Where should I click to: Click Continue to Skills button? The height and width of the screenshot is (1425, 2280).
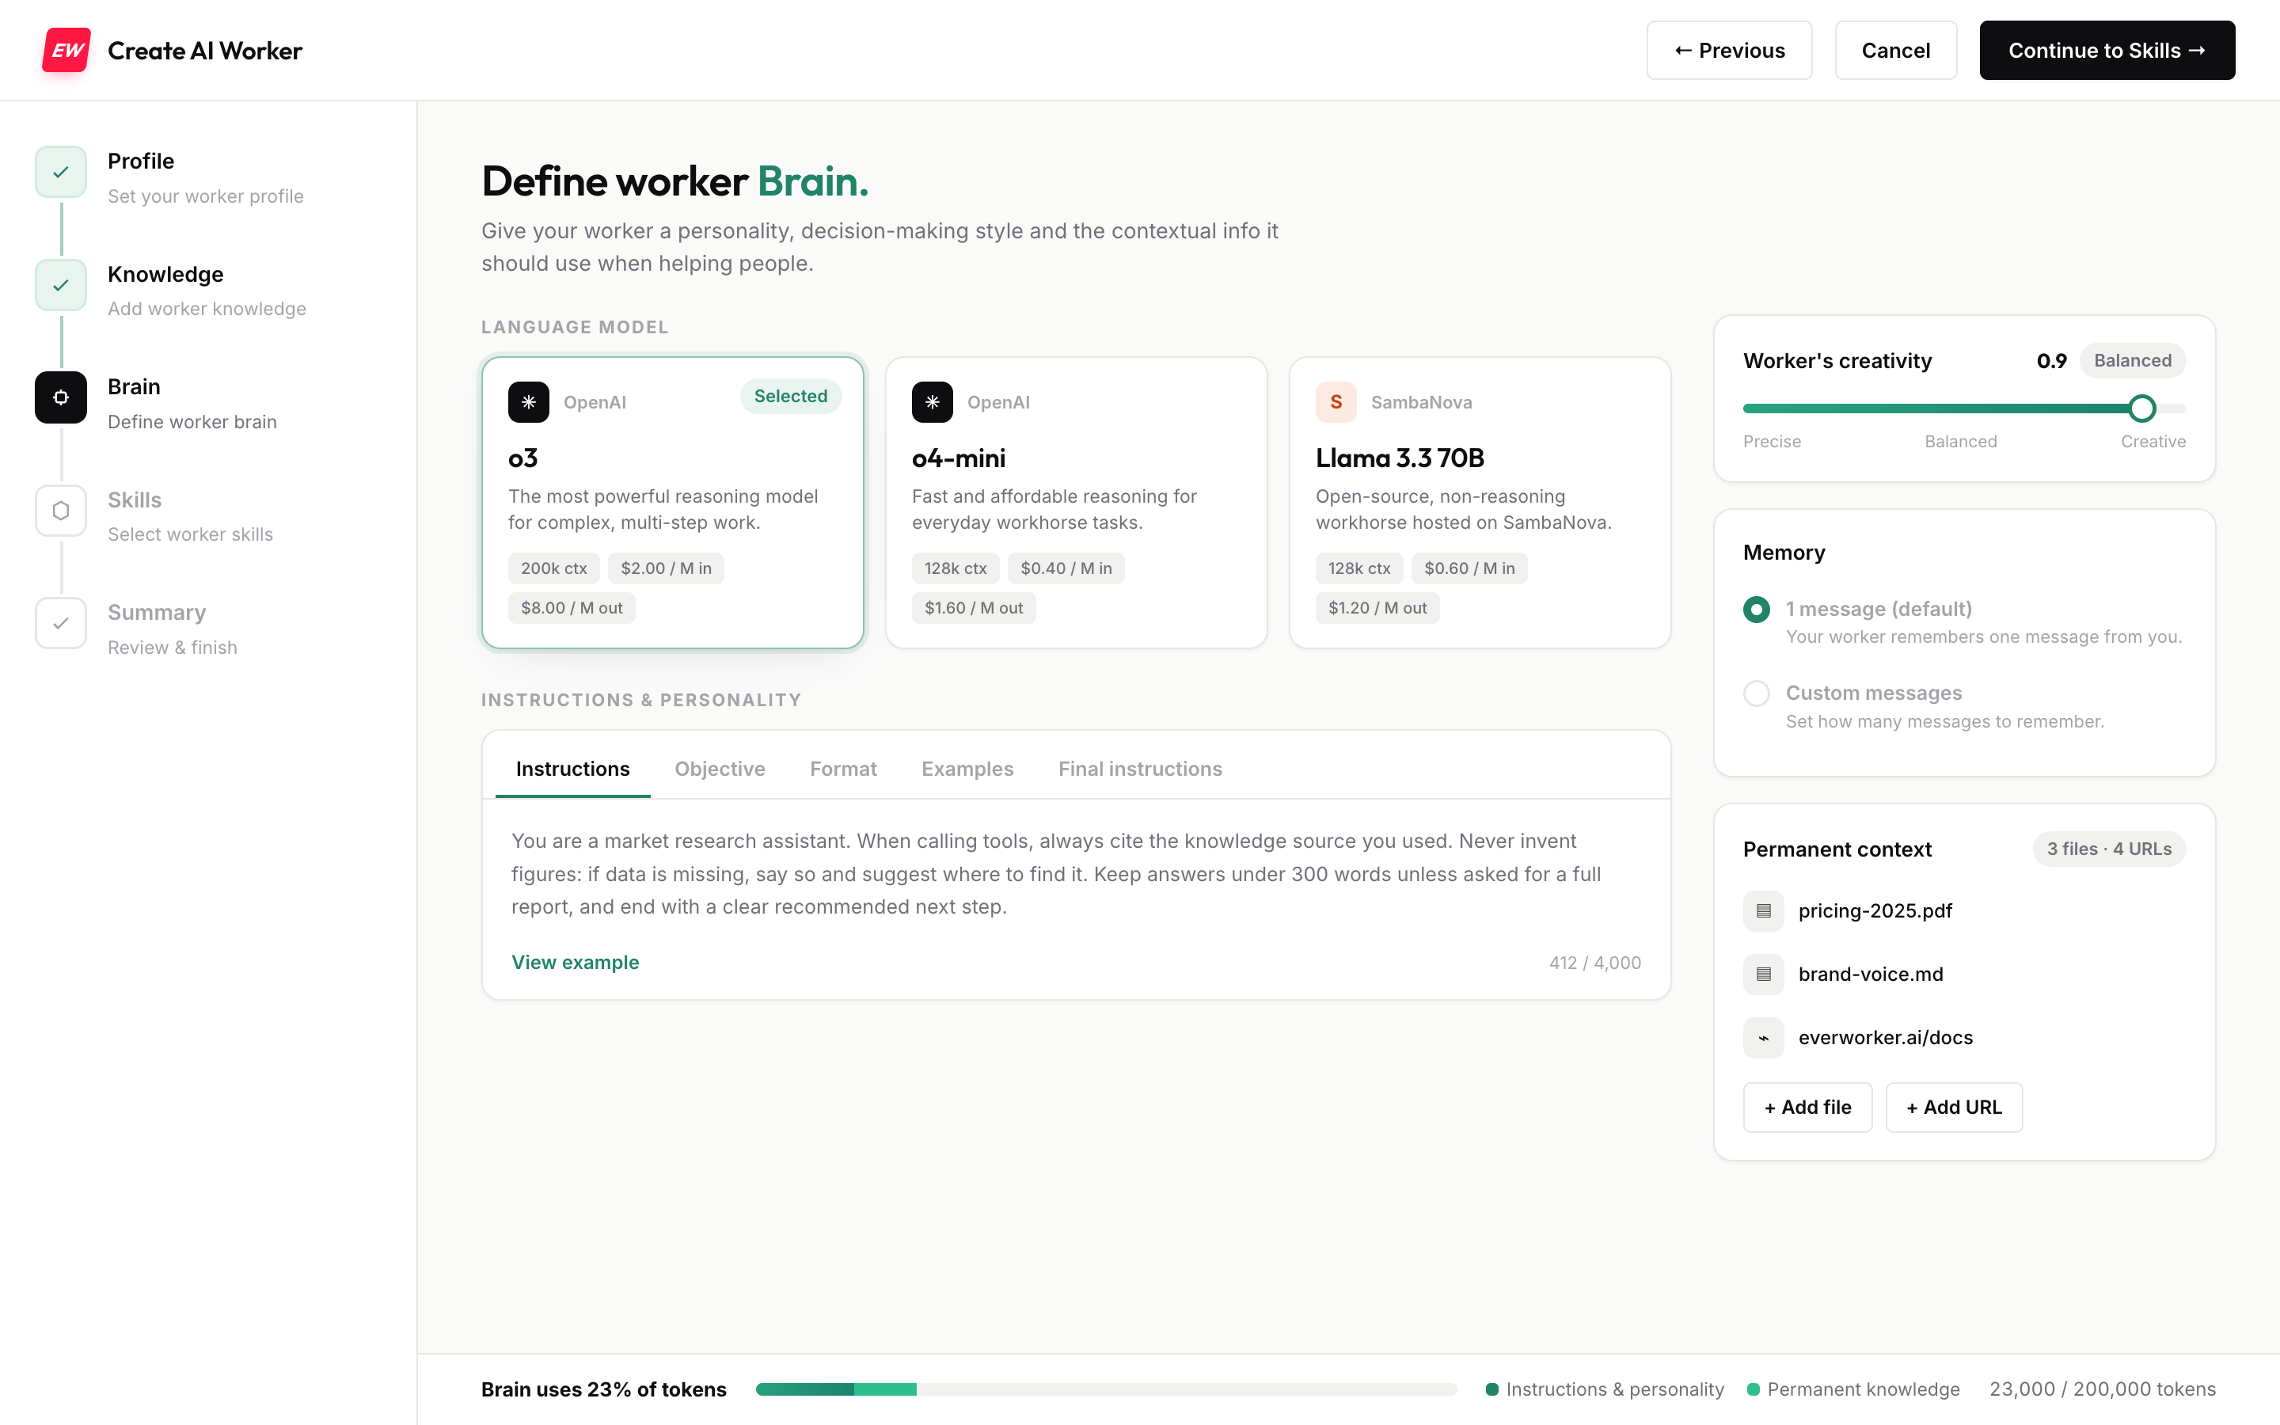2107,50
